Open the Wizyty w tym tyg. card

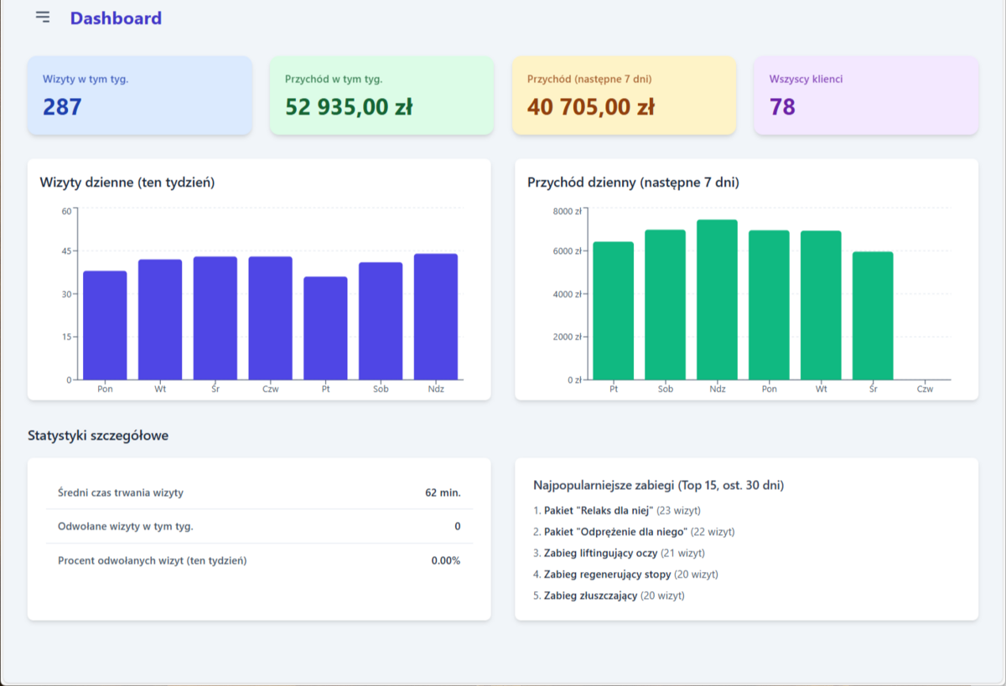(x=139, y=95)
